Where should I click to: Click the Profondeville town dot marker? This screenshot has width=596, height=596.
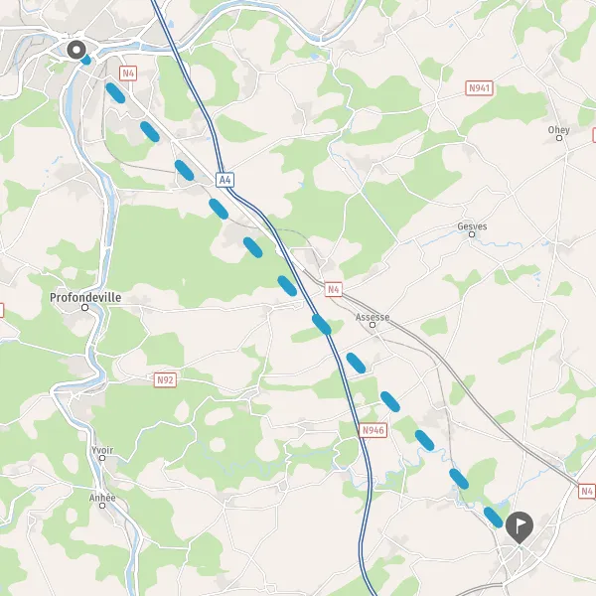pyautogui.click(x=85, y=308)
